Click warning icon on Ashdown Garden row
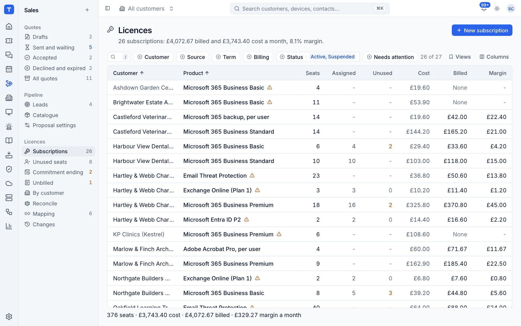This screenshot has width=521, height=326. [269, 87]
